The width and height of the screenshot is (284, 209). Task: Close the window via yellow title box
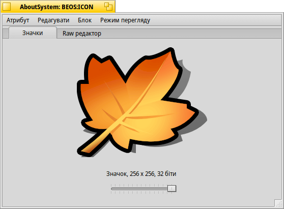(7, 7)
